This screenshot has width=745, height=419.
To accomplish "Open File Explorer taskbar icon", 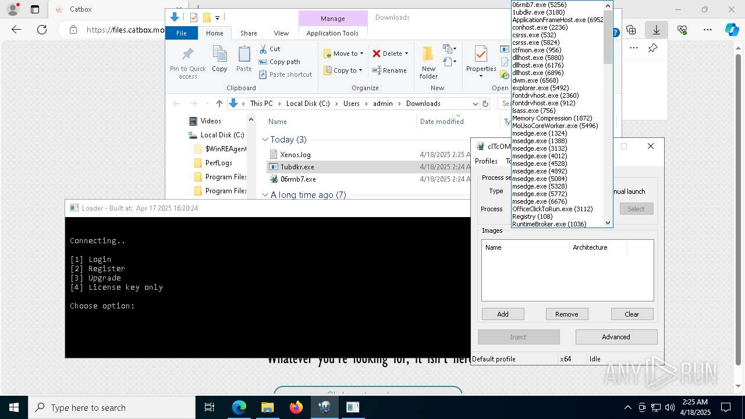I will pos(267,407).
